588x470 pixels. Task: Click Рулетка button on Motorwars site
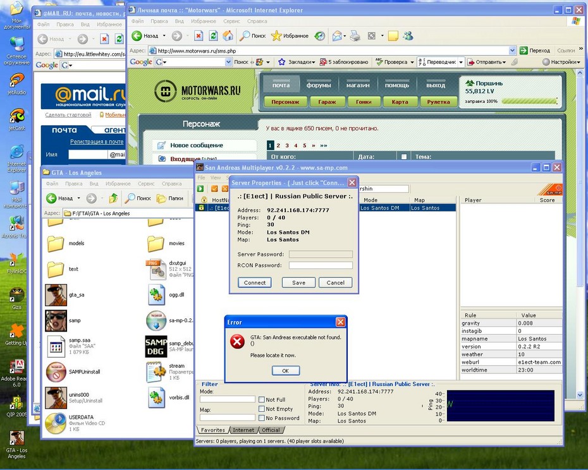click(x=438, y=102)
